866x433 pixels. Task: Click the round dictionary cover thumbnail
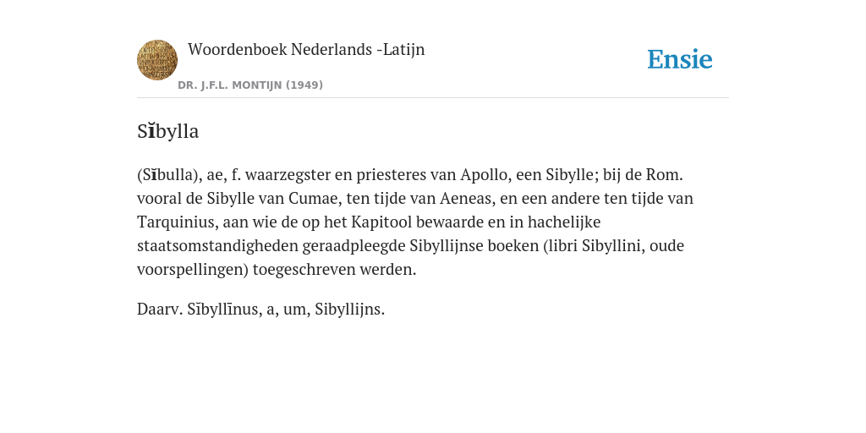click(x=156, y=60)
